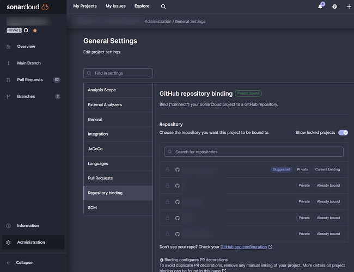Image resolution: width=354 pixels, height=272 pixels.
Task: Click the Collapse arrow icon
Action: pyautogui.click(x=8, y=263)
